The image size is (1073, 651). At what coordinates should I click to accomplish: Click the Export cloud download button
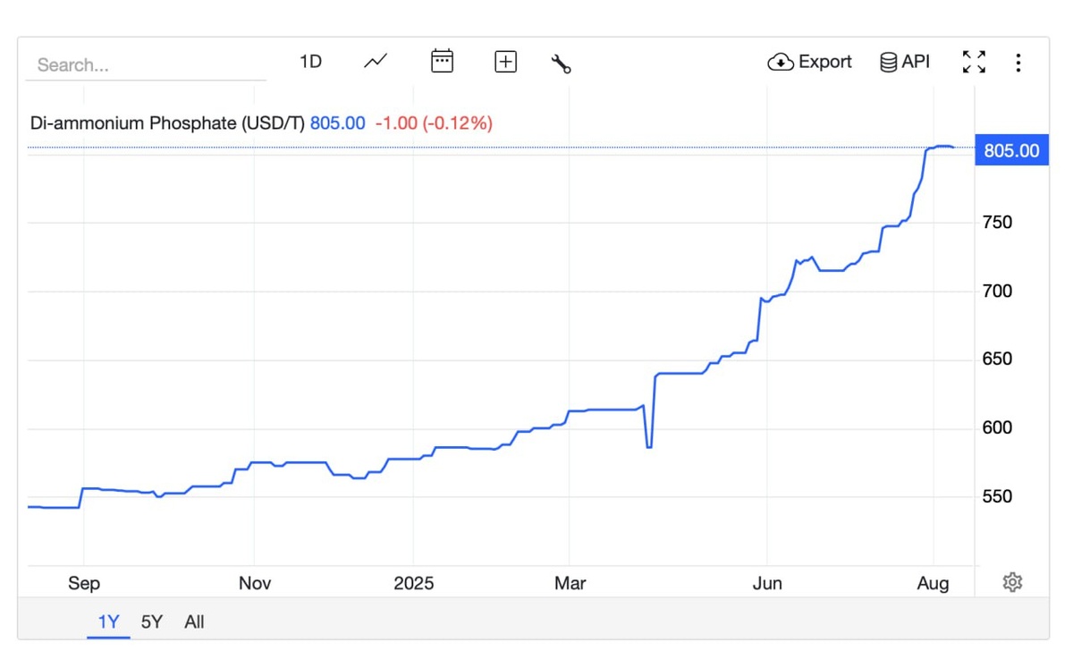(x=810, y=62)
